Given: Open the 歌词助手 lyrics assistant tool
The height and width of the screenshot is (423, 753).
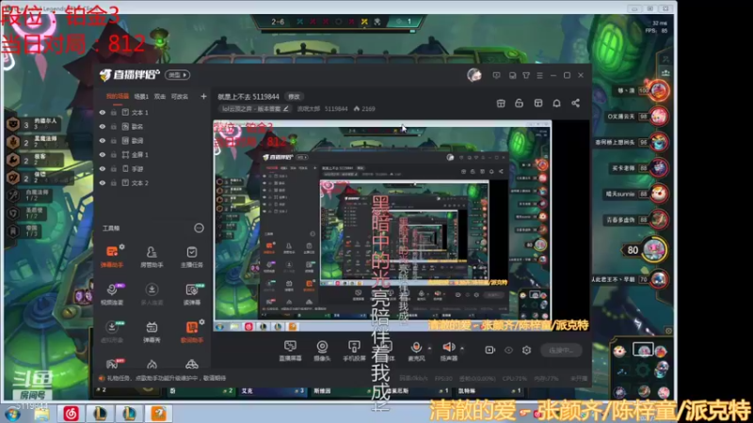Looking at the screenshot, I should tap(192, 332).
